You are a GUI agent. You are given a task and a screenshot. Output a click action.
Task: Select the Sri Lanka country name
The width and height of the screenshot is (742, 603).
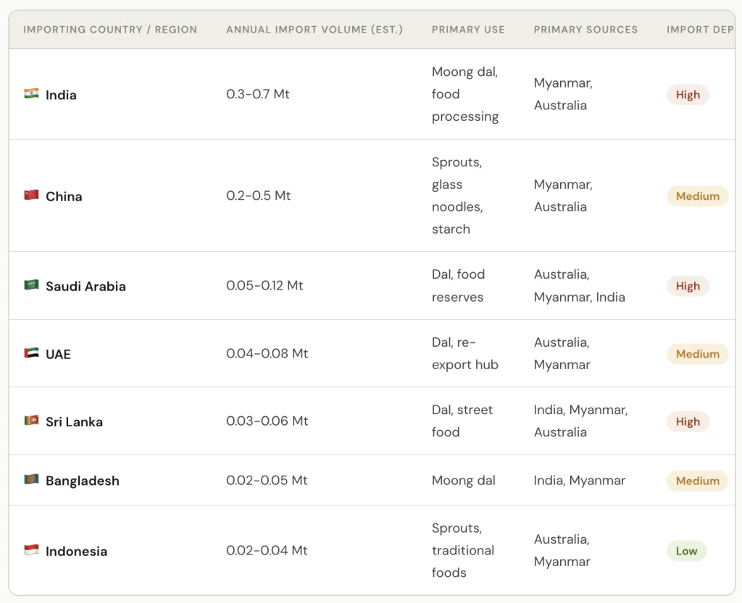point(75,422)
